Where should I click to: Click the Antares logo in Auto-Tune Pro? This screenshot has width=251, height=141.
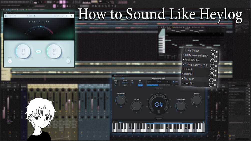114,78
